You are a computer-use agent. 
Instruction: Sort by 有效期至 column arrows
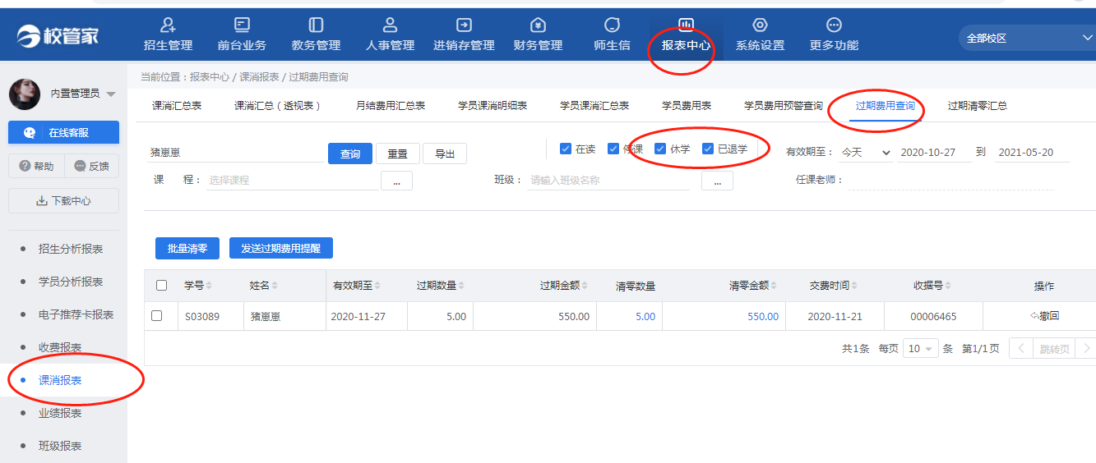[378, 286]
